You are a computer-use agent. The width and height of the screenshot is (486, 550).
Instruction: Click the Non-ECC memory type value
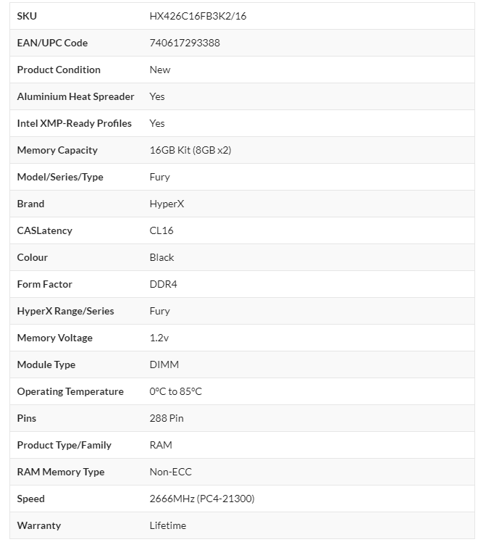pos(170,472)
